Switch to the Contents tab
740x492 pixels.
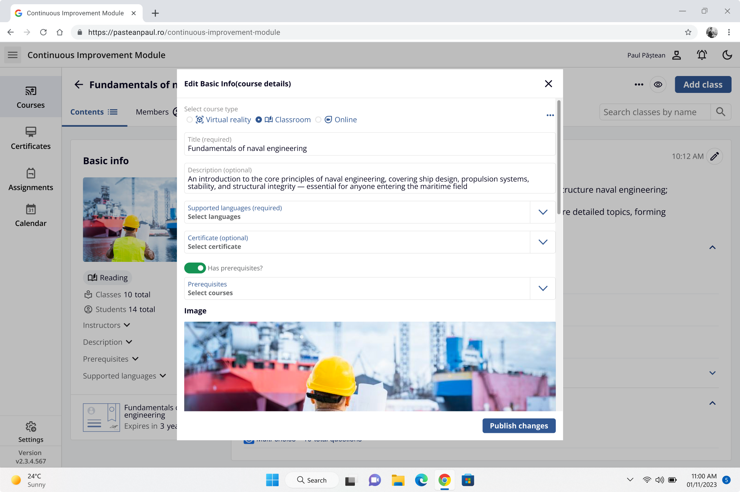[x=94, y=112]
